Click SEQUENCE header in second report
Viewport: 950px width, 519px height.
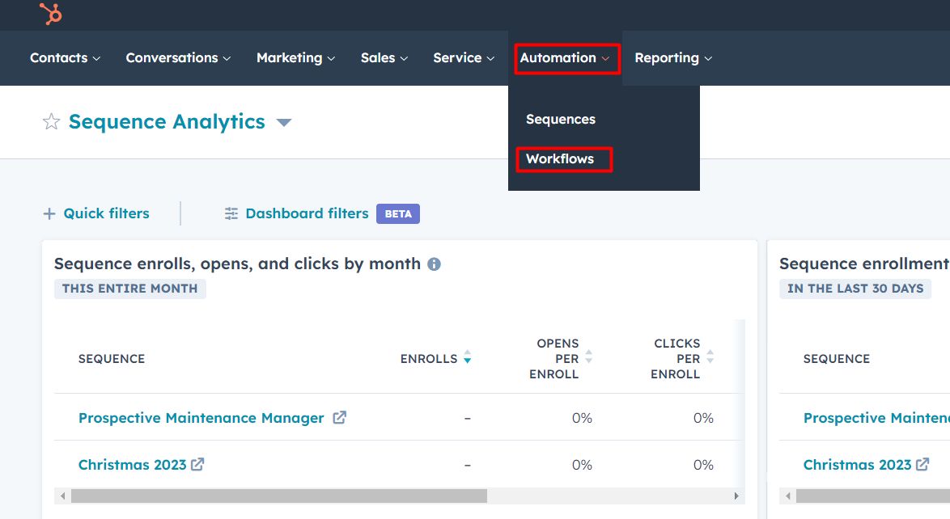pos(836,358)
